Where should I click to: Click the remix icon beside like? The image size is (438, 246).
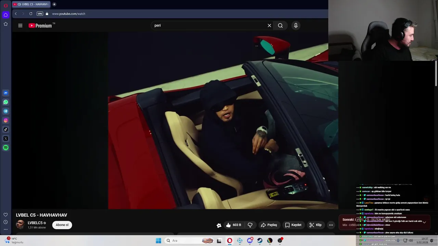[x=219, y=225]
